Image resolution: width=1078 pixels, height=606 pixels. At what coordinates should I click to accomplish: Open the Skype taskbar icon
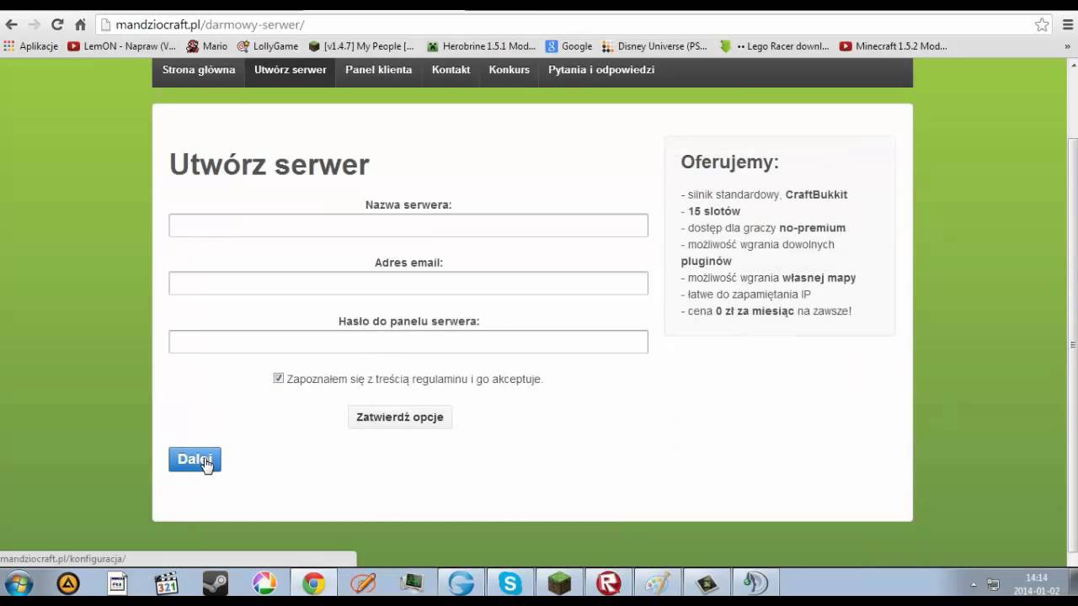(510, 583)
